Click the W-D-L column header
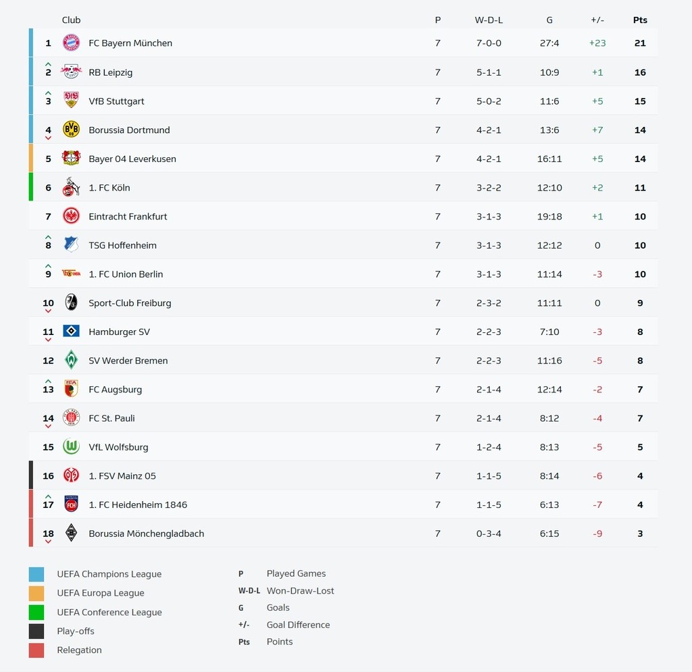 click(x=489, y=20)
